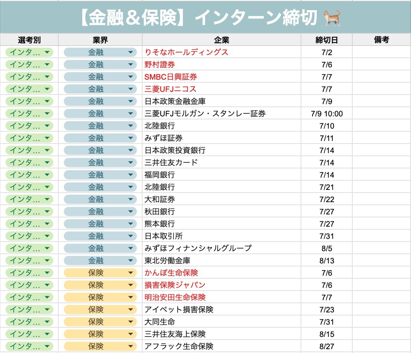The image size is (411, 353).
Task: Click the 7/2 deadline cell
Action: coord(327,52)
